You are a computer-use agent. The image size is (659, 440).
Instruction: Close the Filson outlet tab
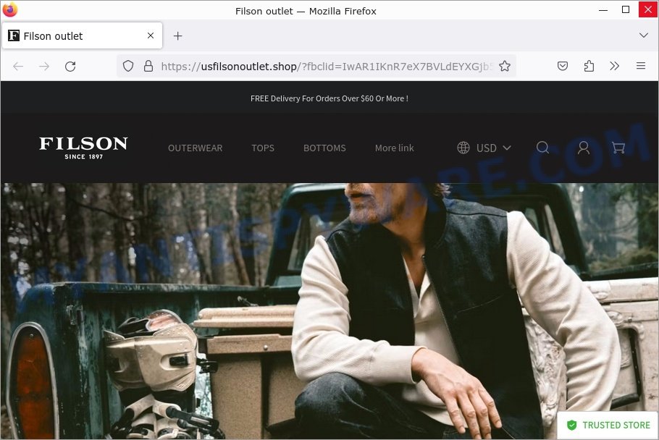151,35
